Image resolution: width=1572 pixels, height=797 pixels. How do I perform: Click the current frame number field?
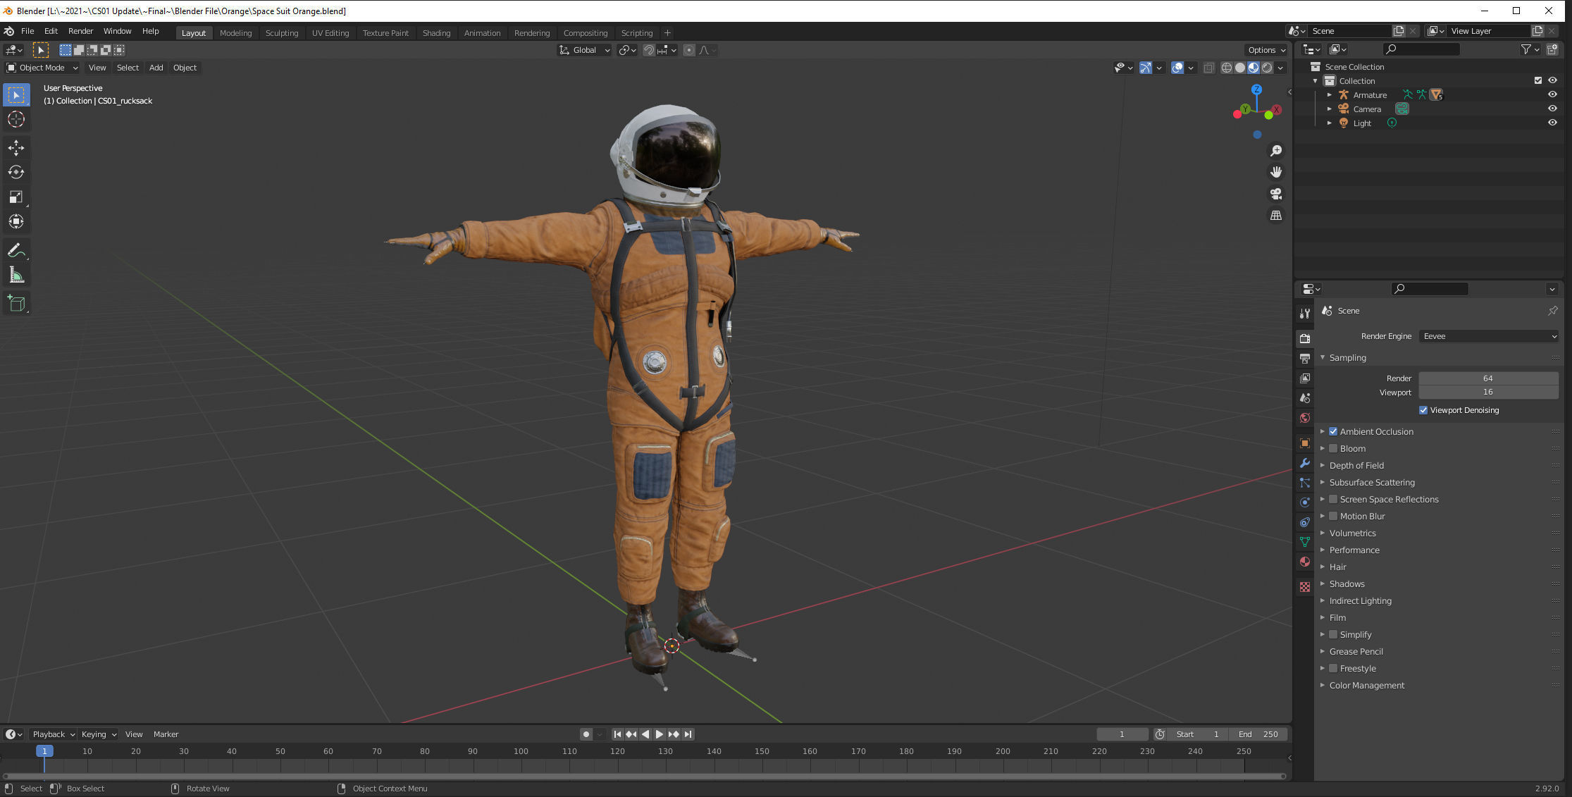pos(1122,734)
